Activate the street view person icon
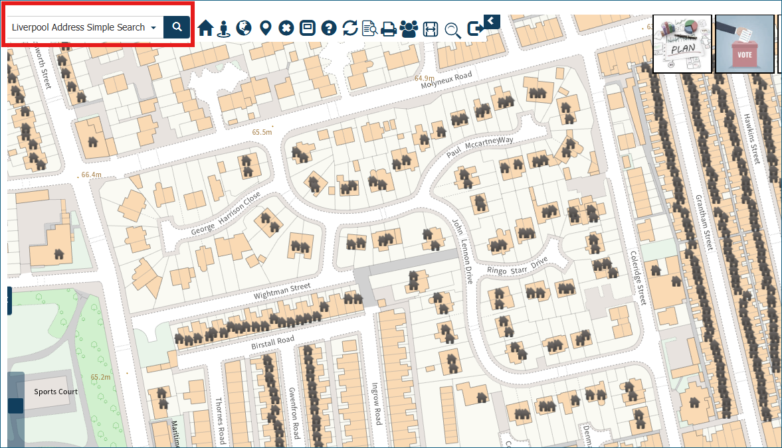Screen dimensions: 782x448 click(225, 29)
